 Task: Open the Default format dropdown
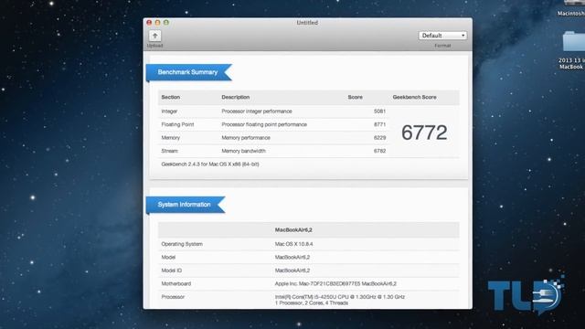[x=442, y=36]
